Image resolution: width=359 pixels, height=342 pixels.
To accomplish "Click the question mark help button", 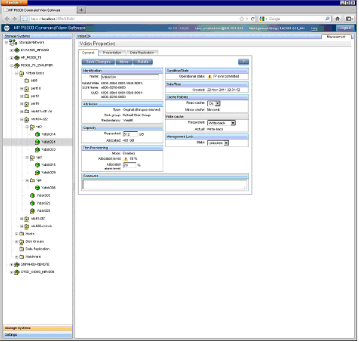I will (x=244, y=62).
